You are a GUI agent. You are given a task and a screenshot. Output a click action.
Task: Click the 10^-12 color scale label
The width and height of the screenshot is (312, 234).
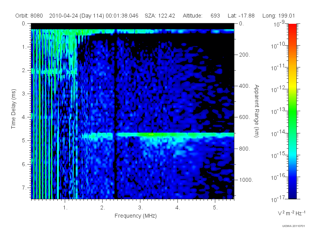[x=278, y=89]
